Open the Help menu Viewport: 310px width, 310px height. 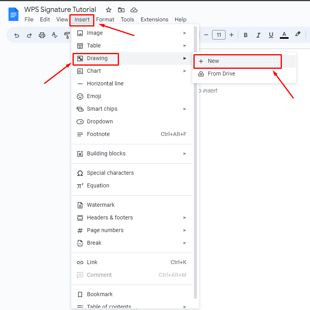click(180, 20)
